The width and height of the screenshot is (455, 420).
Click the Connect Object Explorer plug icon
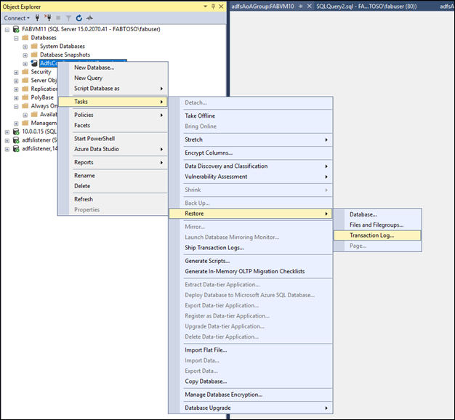pos(37,18)
